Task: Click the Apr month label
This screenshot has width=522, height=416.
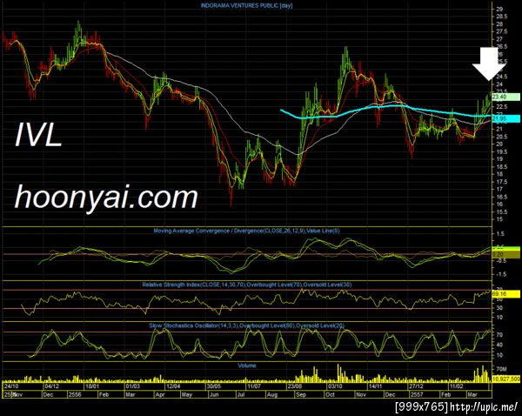Action: coord(160,394)
